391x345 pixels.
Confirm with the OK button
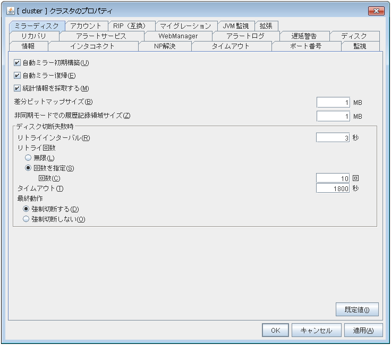pyautogui.click(x=275, y=330)
